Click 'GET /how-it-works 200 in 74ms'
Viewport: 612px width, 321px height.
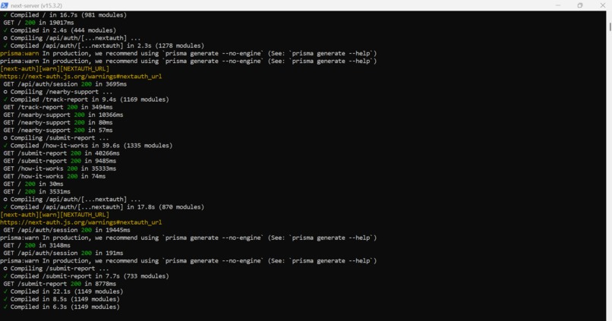click(54, 176)
